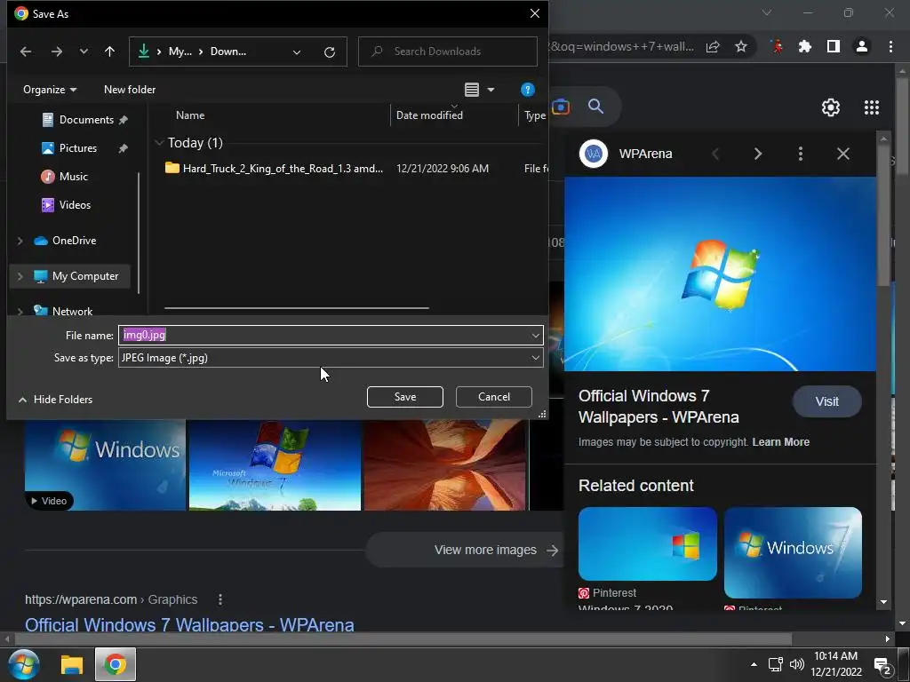Open the Windows video thumbnail result
The height and width of the screenshot is (682, 910).
[105, 465]
